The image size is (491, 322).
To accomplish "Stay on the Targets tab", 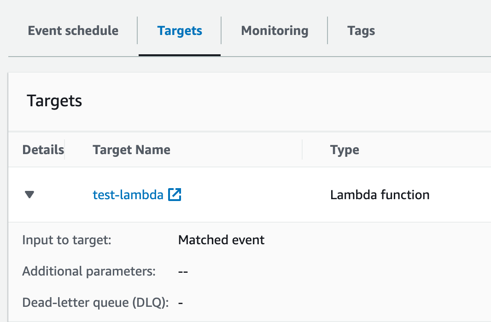I will (x=180, y=30).
